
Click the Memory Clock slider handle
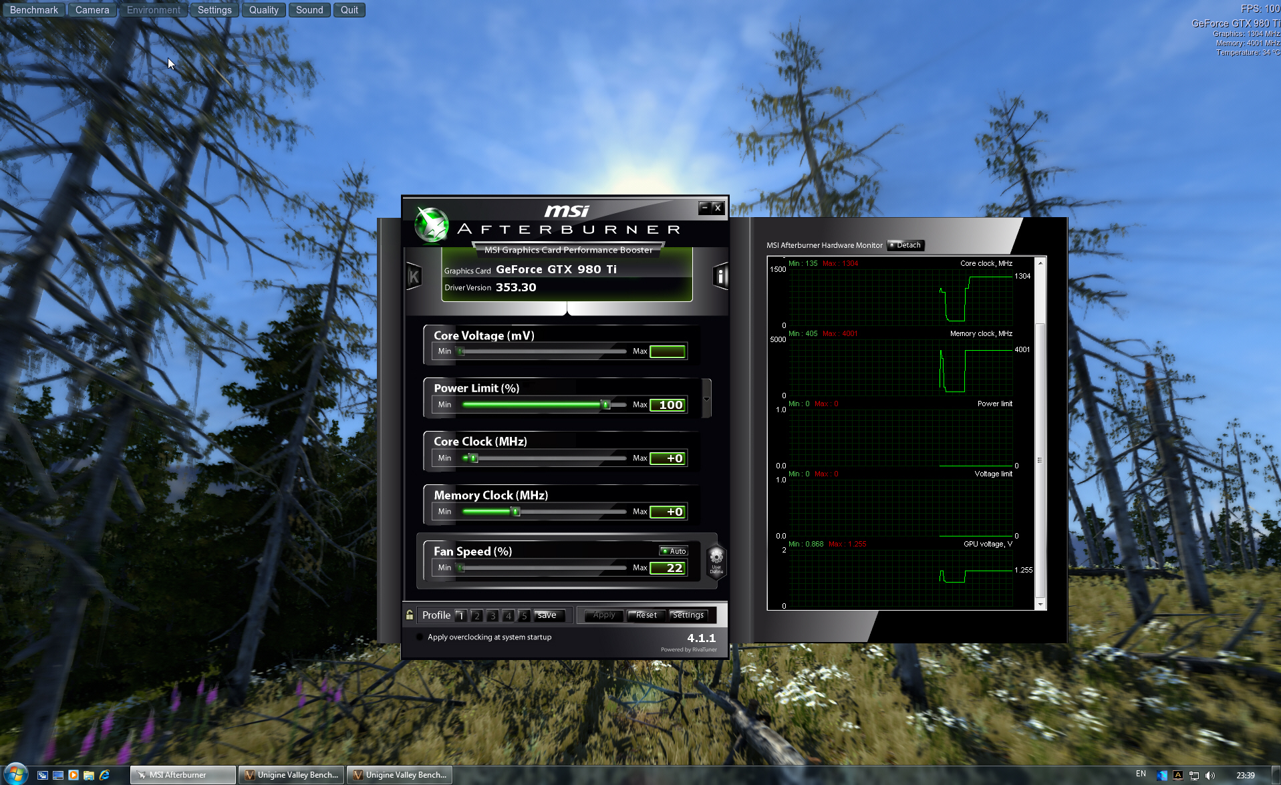515,512
